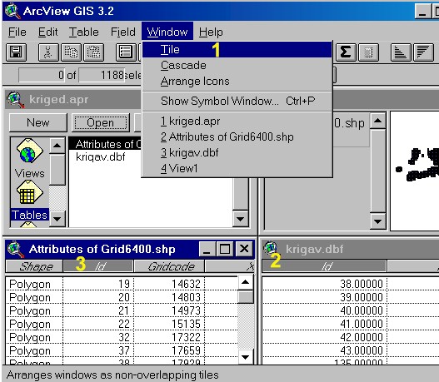Select Polygon cell in row with Id 20
This screenshot has height=382, width=439.
[x=34, y=298]
